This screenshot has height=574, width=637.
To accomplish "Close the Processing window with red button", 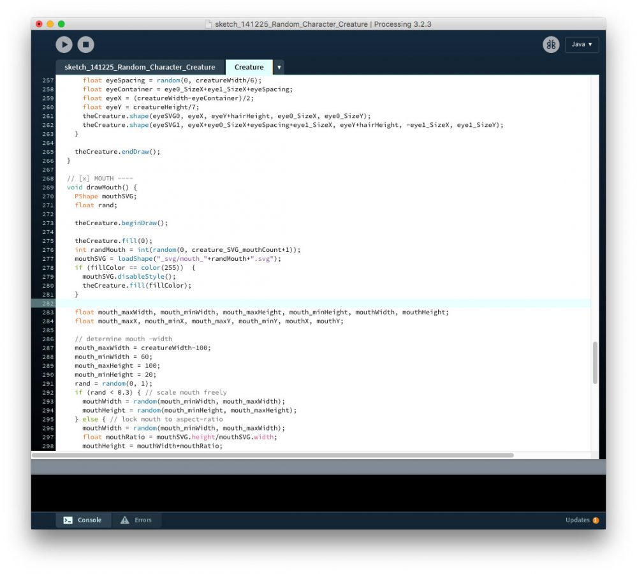I will [39, 24].
